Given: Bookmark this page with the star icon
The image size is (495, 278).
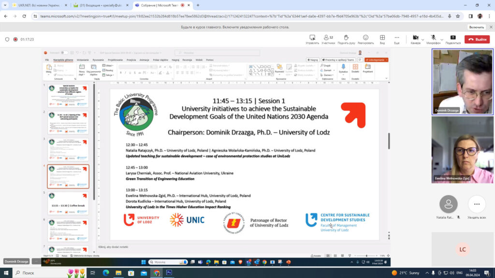Looking at the screenshot, I should pos(457,16).
